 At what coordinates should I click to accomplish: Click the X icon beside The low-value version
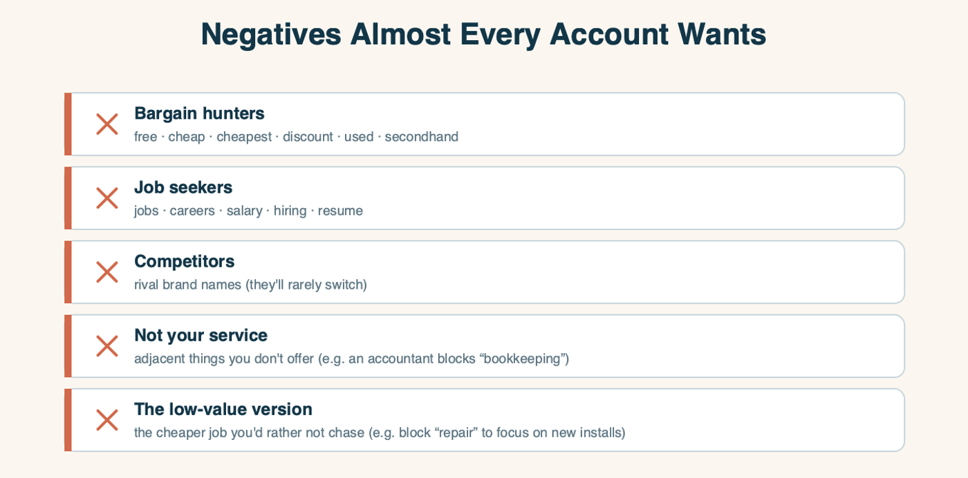[107, 420]
